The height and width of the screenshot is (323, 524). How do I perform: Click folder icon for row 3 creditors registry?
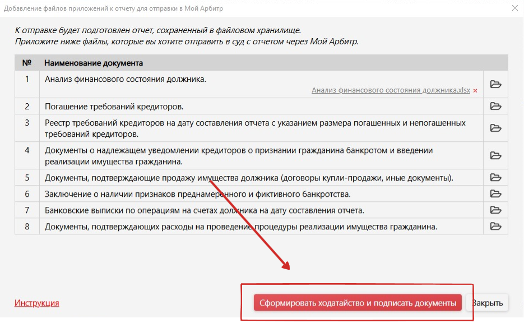495,128
